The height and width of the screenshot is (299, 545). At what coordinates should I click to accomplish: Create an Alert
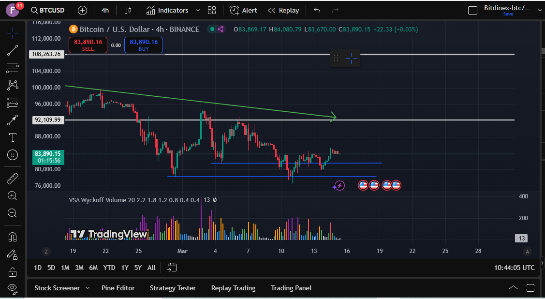(243, 11)
